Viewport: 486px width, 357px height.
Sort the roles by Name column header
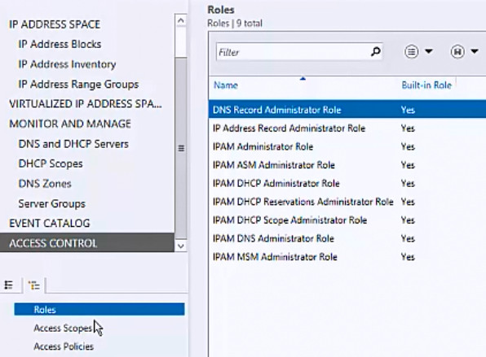coord(226,85)
